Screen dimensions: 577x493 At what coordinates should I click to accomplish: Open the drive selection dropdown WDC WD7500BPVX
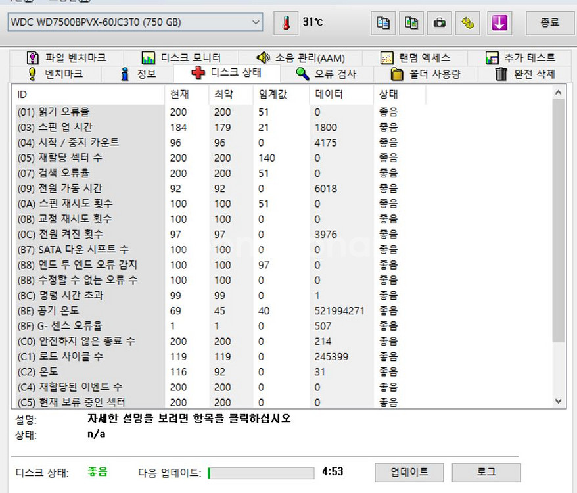(135, 22)
